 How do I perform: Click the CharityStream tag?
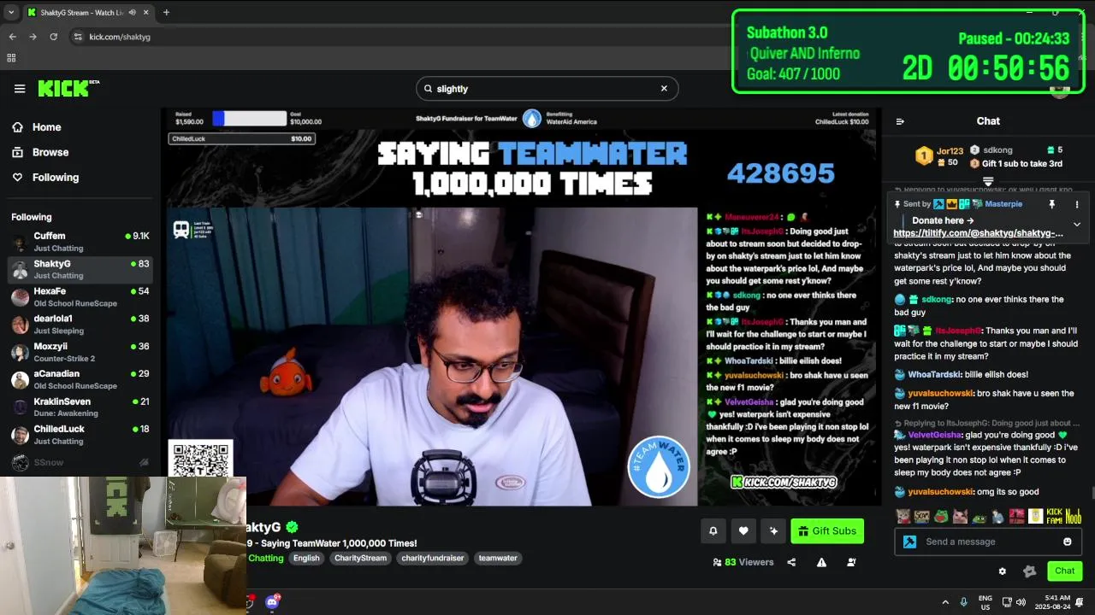click(x=360, y=558)
